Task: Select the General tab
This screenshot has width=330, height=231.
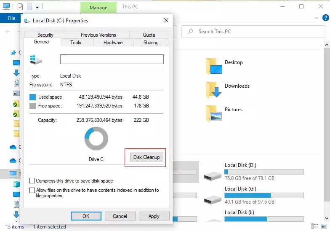Action: (x=42, y=42)
